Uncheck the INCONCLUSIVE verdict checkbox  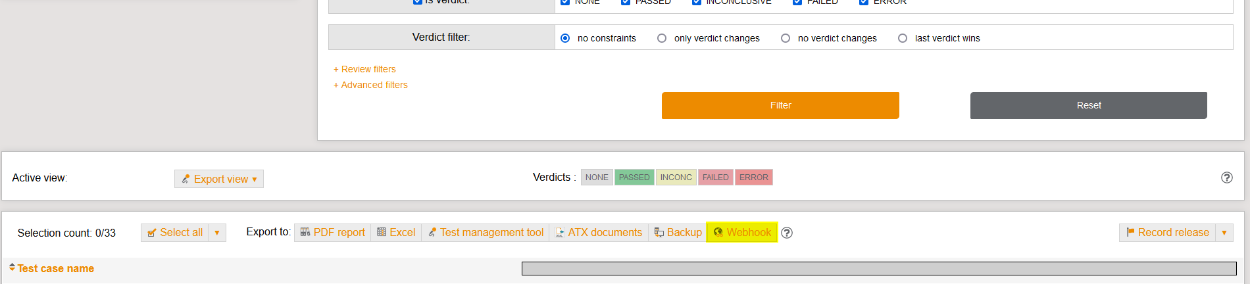pyautogui.click(x=697, y=2)
